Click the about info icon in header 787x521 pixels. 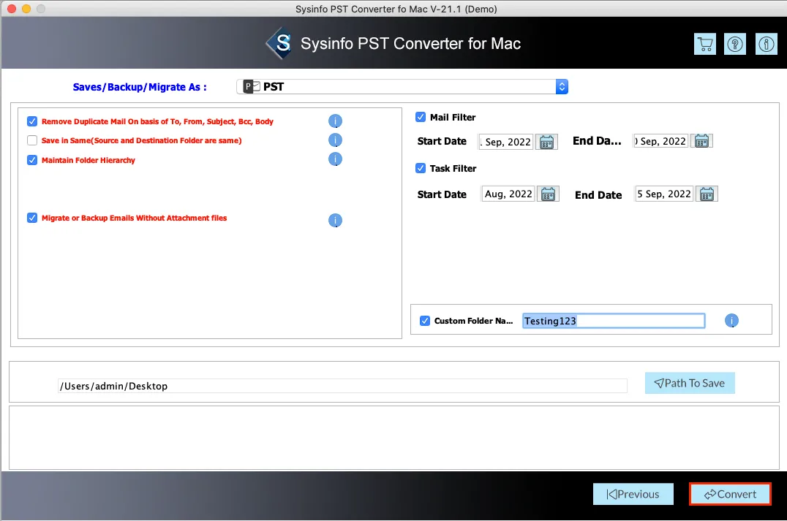tap(766, 44)
